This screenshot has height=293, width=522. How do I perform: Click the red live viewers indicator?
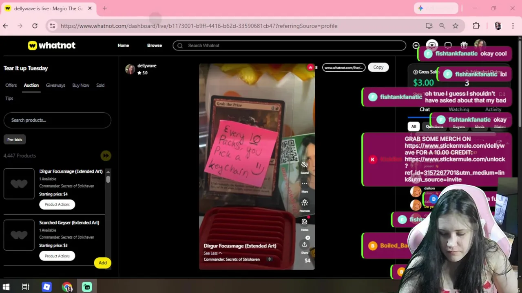pos(310,67)
